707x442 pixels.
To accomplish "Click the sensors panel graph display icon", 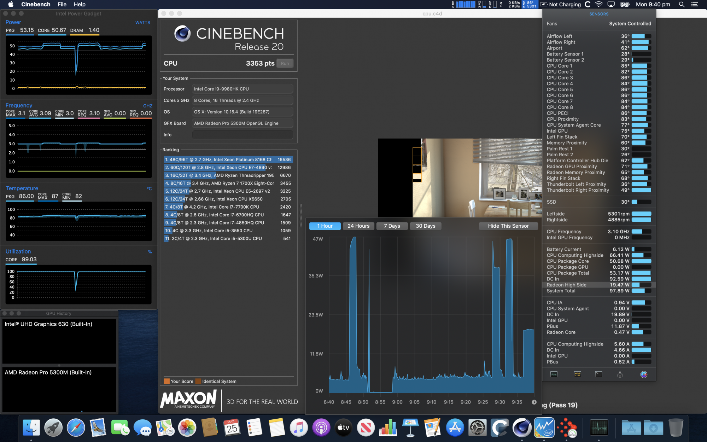I will [x=555, y=374].
